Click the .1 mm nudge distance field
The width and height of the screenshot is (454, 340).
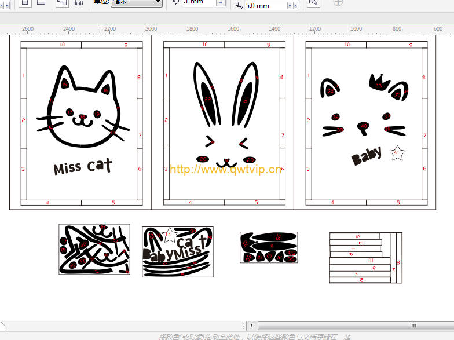coord(199,2)
